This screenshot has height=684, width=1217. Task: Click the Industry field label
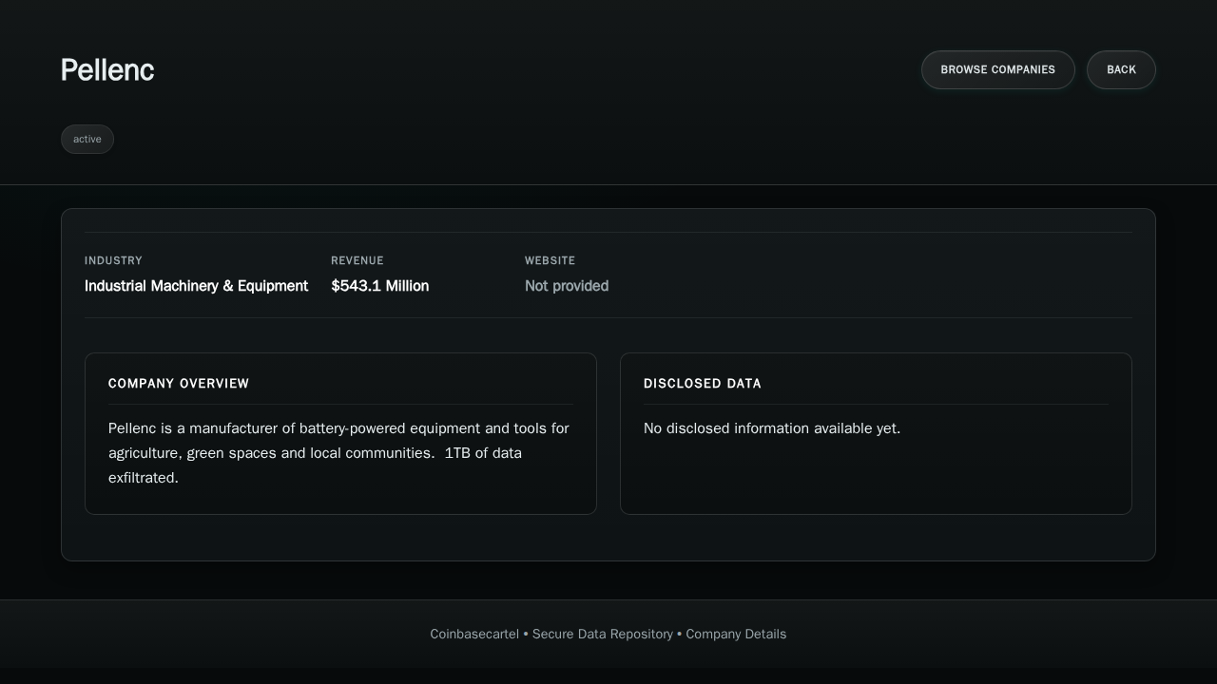[113, 260]
